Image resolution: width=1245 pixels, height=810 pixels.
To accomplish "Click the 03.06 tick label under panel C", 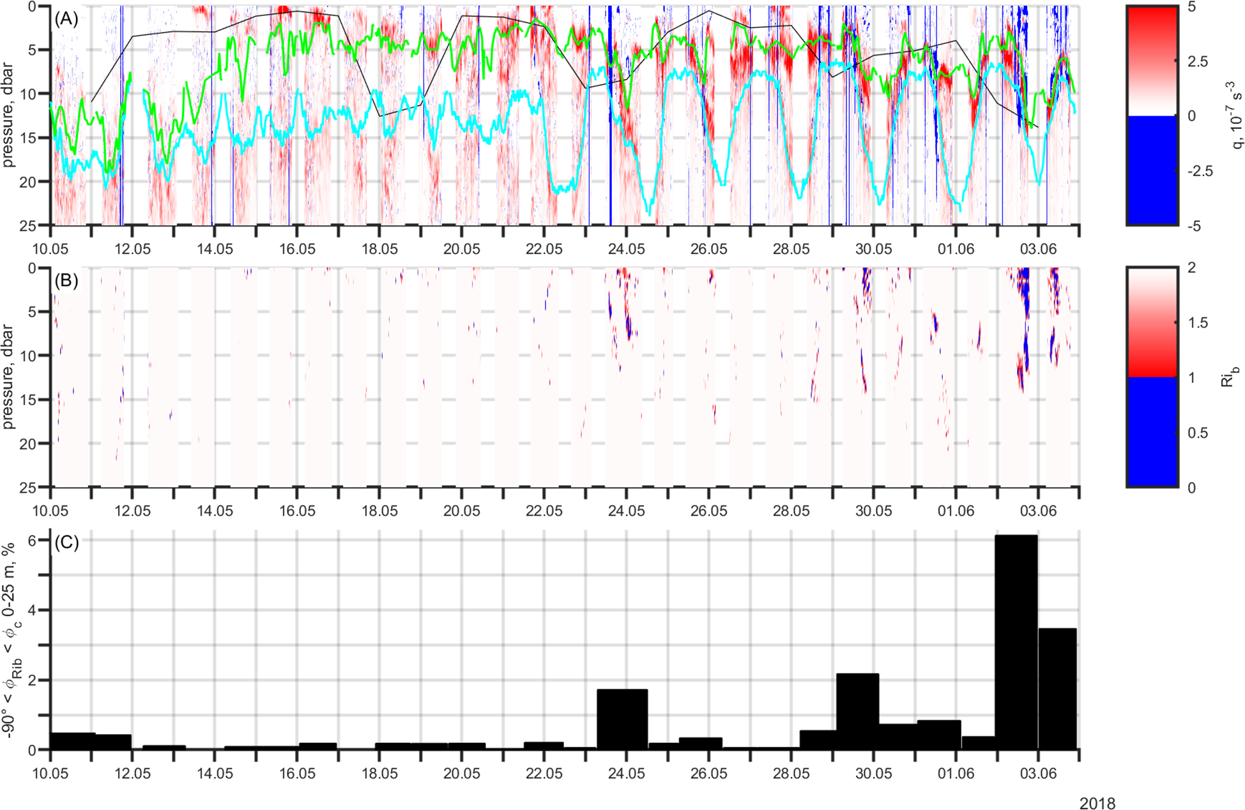I will [x=1037, y=774].
